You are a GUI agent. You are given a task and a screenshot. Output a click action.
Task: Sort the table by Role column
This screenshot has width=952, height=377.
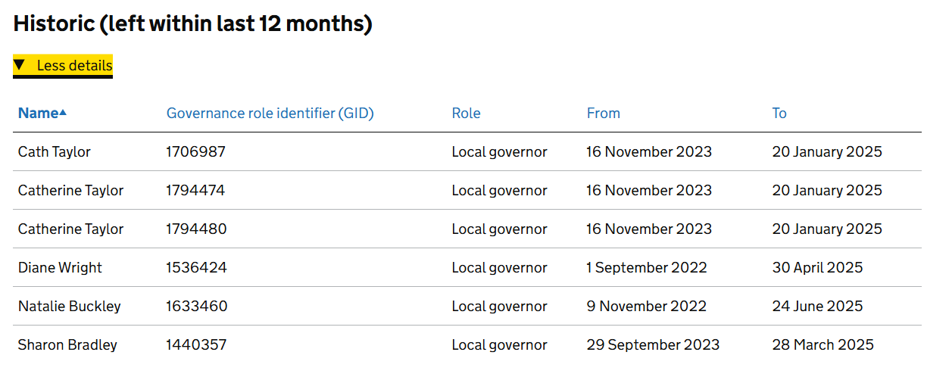click(466, 113)
